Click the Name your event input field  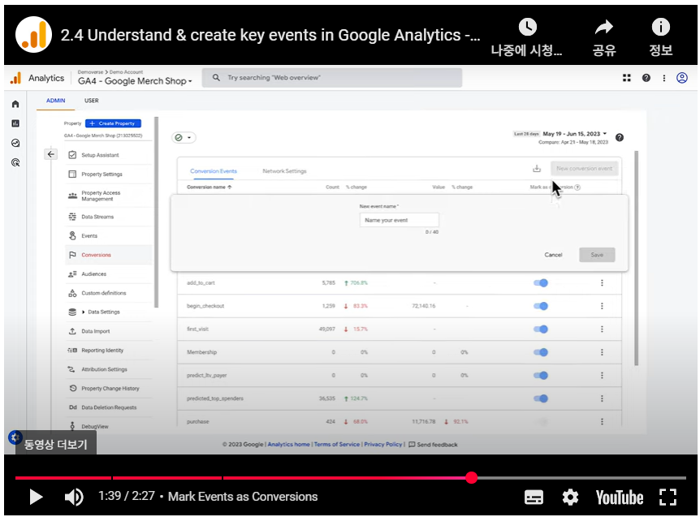(399, 221)
